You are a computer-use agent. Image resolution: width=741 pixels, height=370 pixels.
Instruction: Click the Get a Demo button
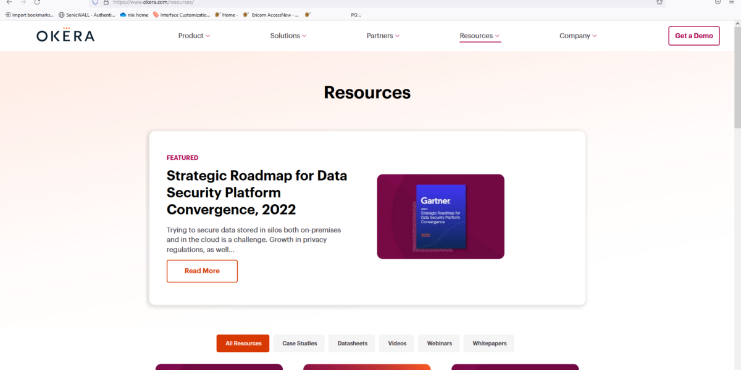pos(693,35)
